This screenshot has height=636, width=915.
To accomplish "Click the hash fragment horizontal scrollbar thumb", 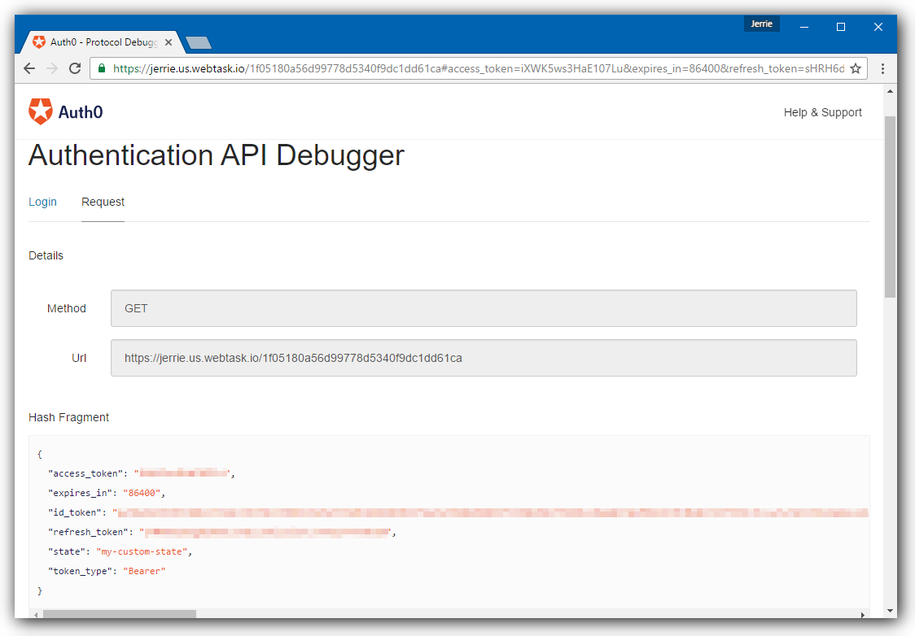I will (120, 614).
